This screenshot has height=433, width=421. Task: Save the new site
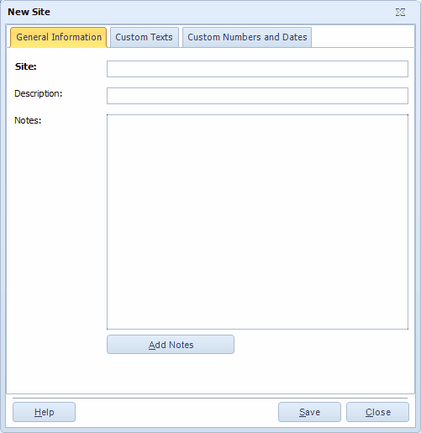coord(309,412)
